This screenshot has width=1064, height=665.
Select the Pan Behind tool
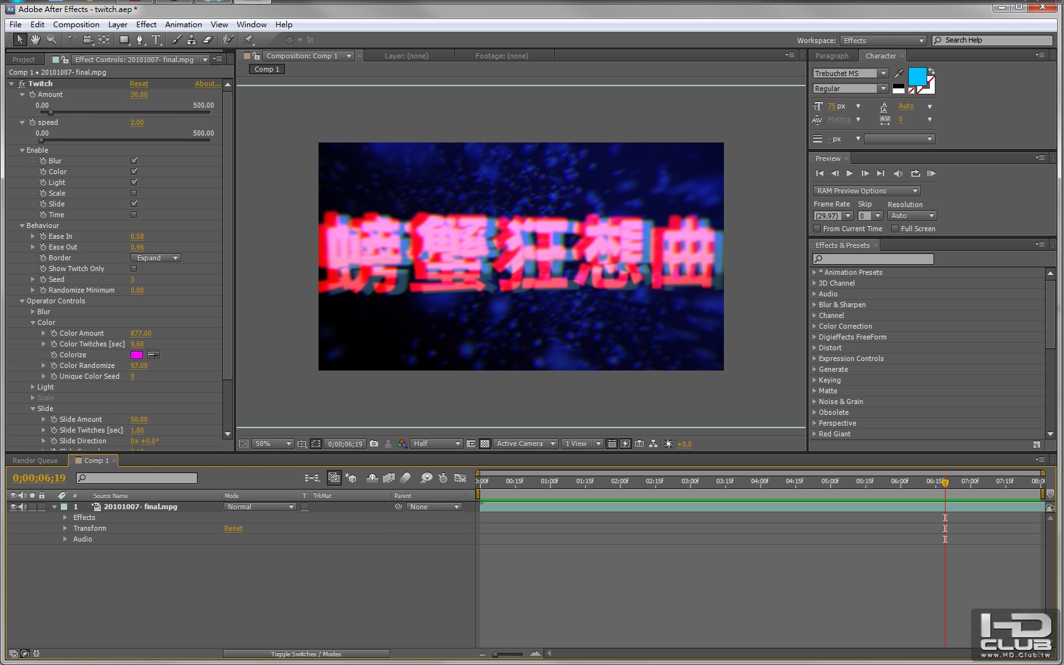[x=104, y=39]
